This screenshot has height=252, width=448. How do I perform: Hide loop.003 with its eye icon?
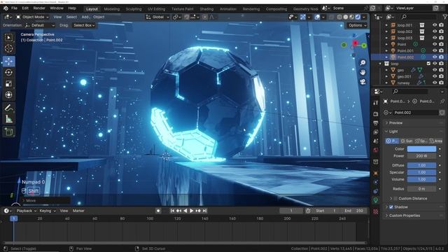coord(435,38)
